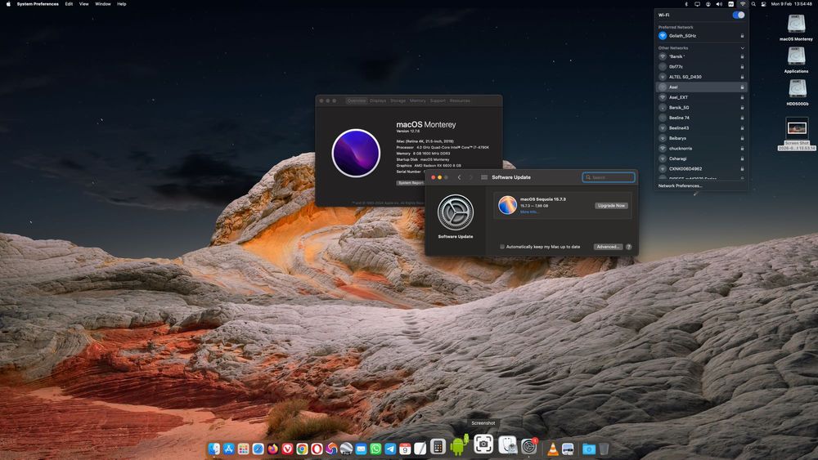Open Finder from the Dock
Screen dimensions: 818x460
click(x=213, y=449)
